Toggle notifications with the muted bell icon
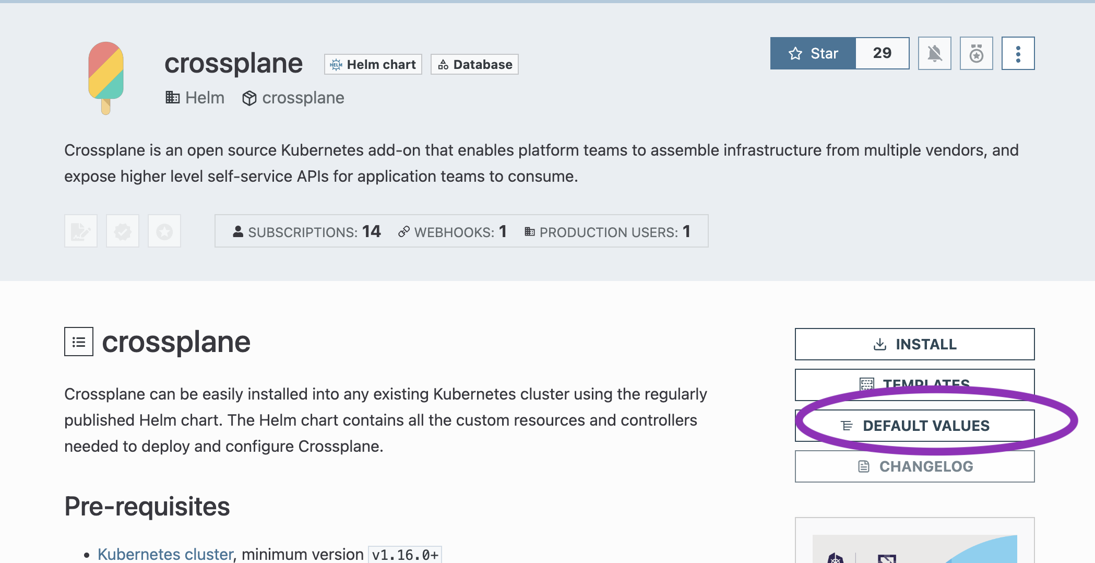The image size is (1095, 563). coord(934,53)
